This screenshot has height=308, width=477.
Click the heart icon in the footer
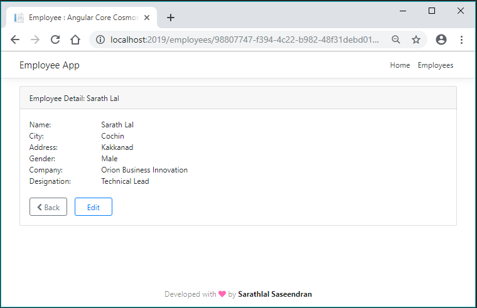[222, 294]
